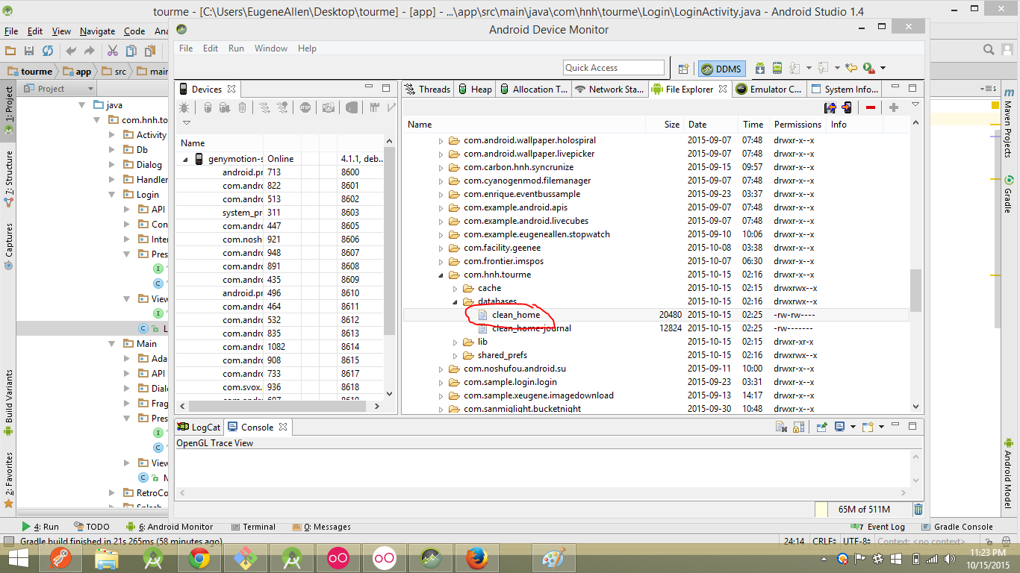The width and height of the screenshot is (1020, 573).
Task: Switch to the Allocation Tracker tab
Action: (534, 89)
